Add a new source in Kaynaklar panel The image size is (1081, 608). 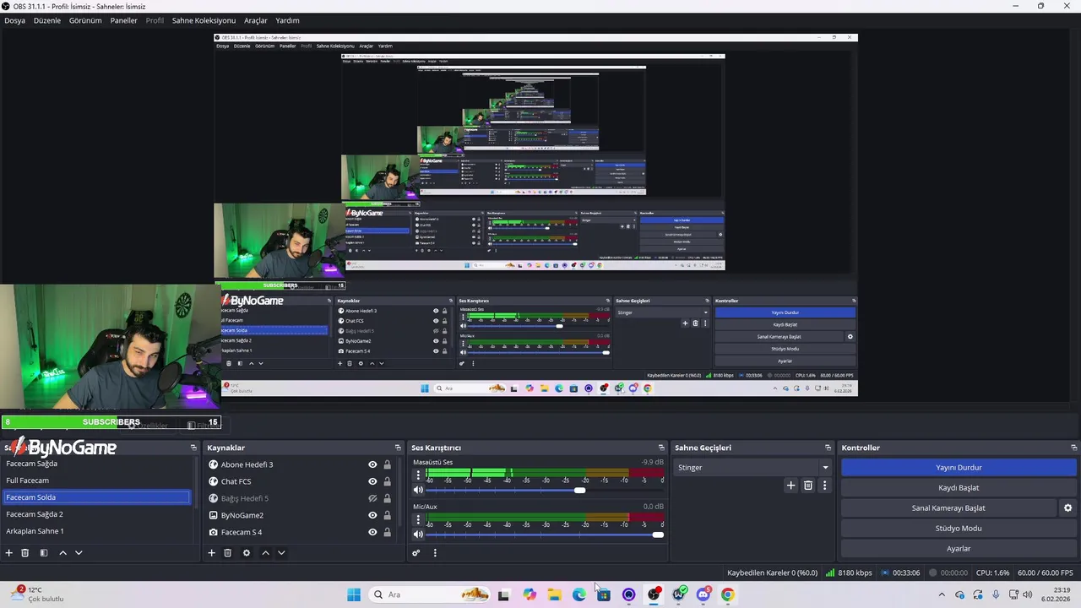coord(212,553)
